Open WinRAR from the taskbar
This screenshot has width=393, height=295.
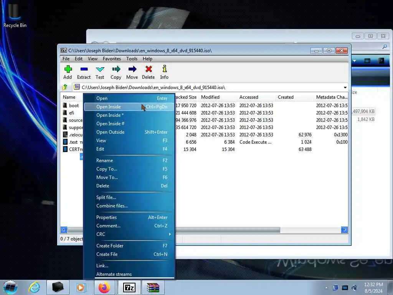pos(153,287)
